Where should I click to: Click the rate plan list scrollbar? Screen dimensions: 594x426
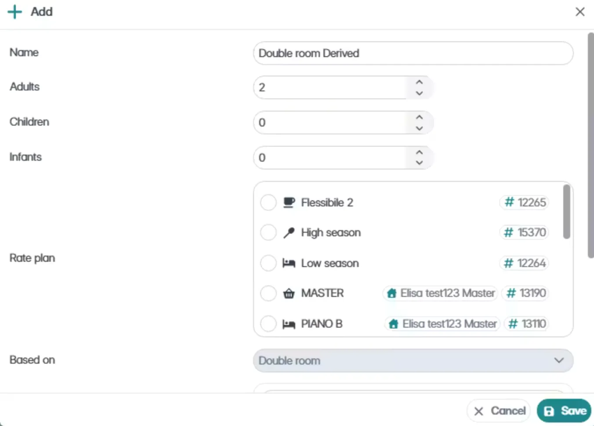click(x=567, y=212)
